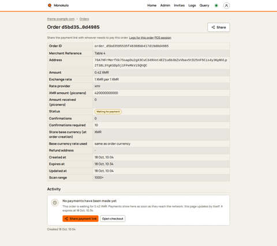The image size is (277, 246).
Task: Select the Monero address value
Action: click(x=161, y=63)
